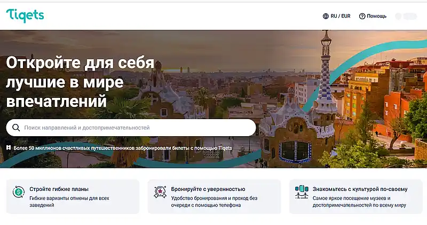The height and width of the screenshot is (225, 427).
Task: Click the Более 50 миллионов travelers text
Action: point(123,148)
